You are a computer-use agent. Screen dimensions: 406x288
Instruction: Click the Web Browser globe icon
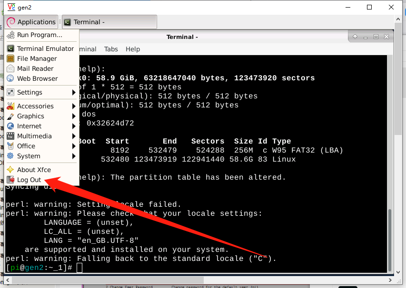click(10, 78)
